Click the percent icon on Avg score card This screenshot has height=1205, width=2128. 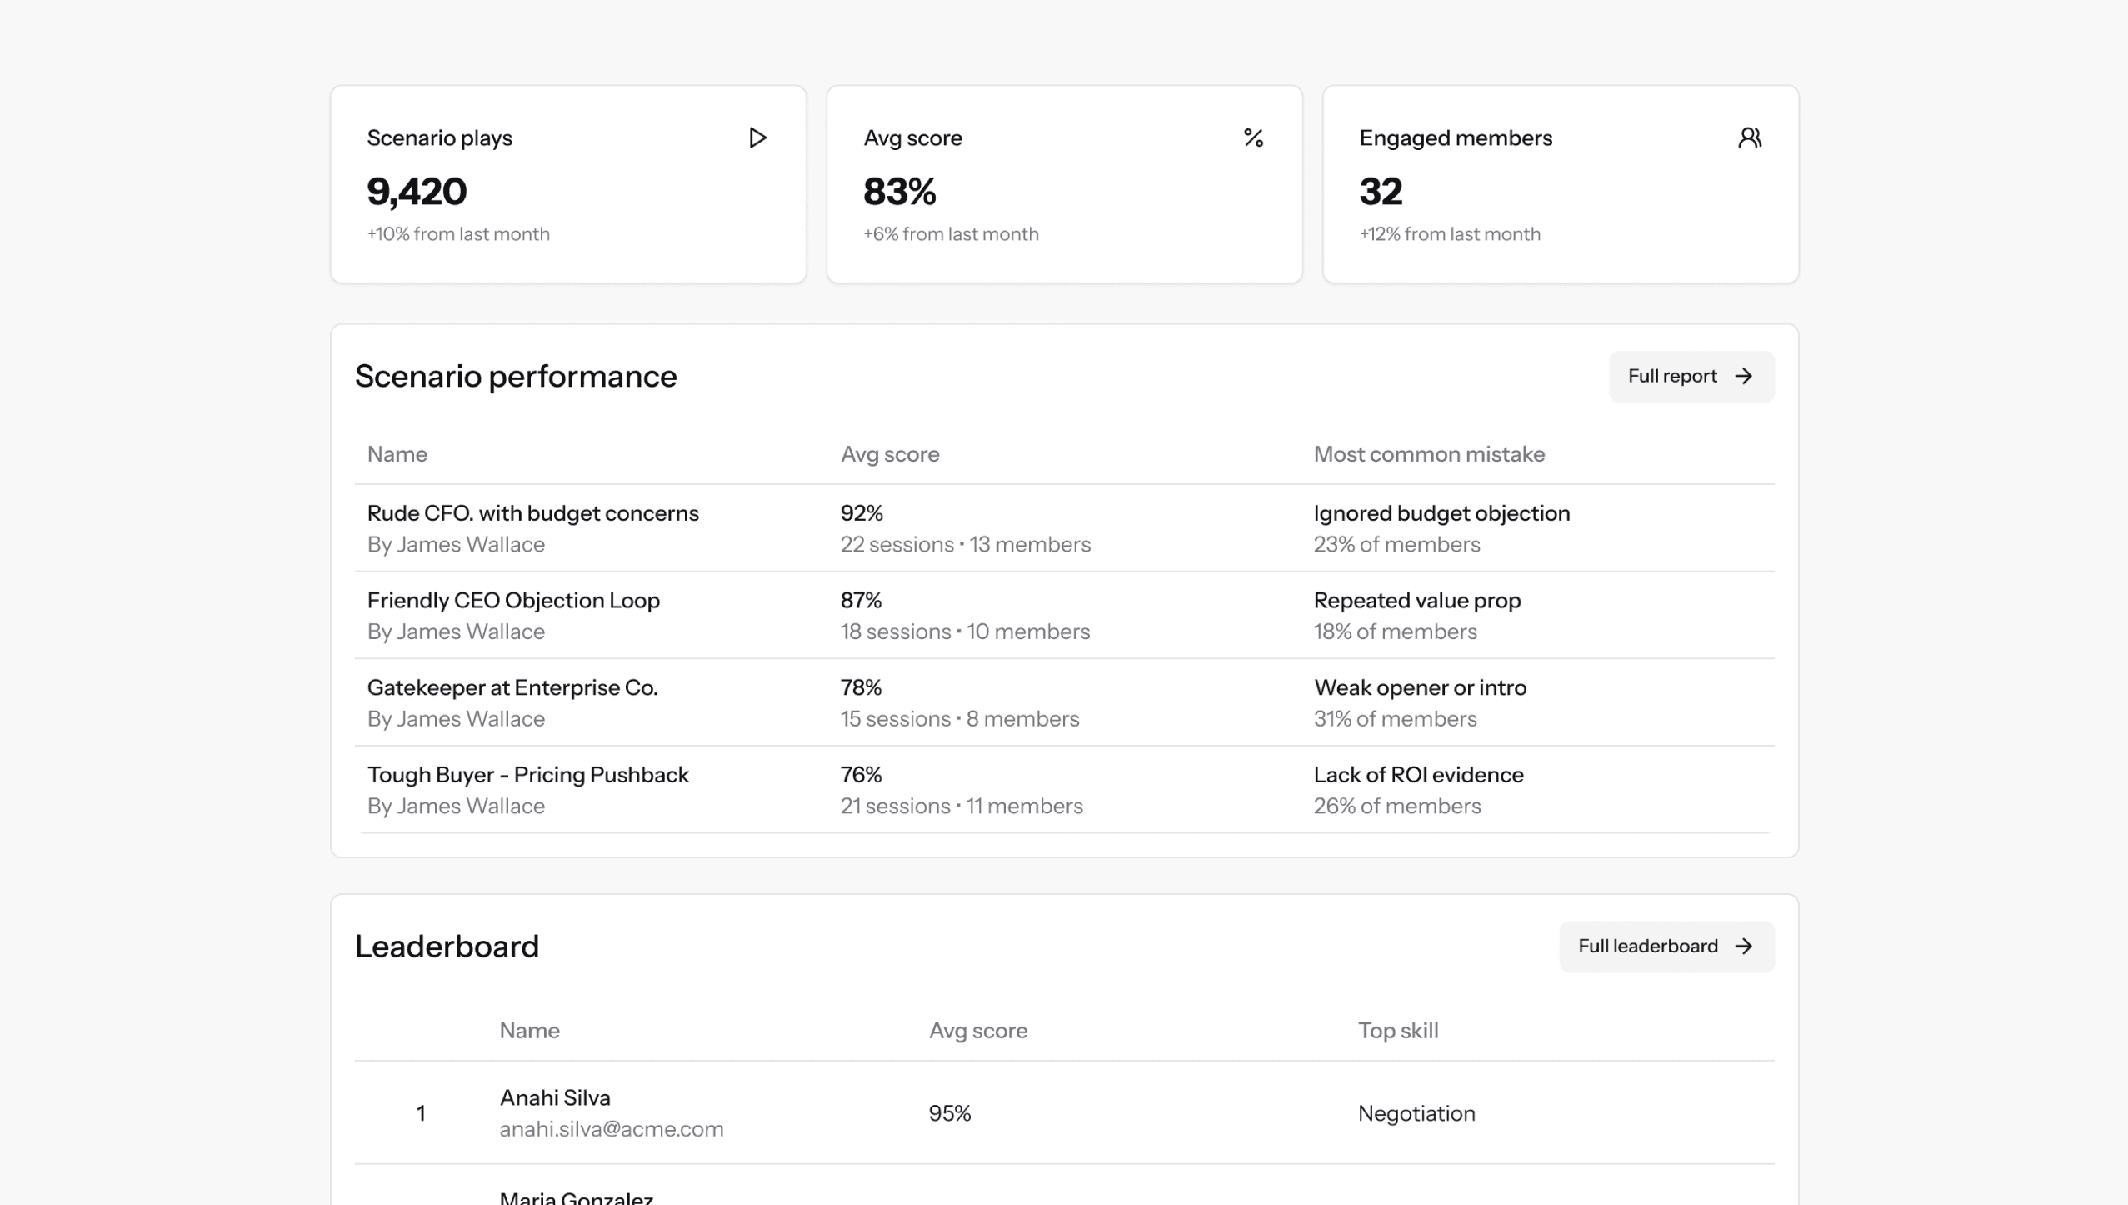[1253, 137]
